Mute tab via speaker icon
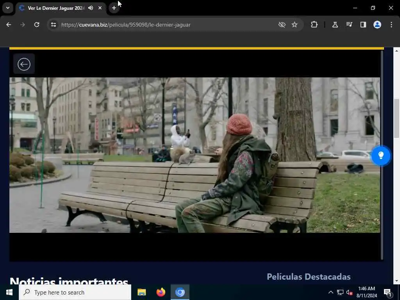Viewport: 400px width, 300px height. [91, 8]
